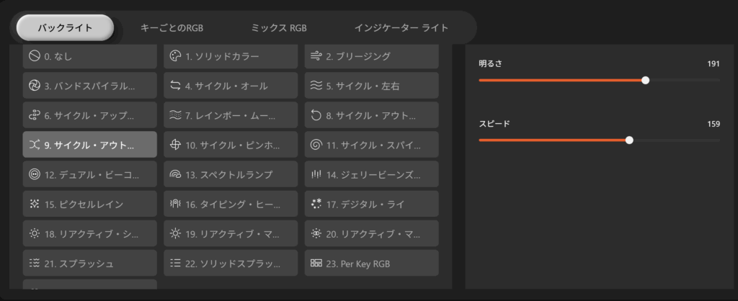This screenshot has width=738, height=301.
Task: Pick effect 12. デュアル・ビーコ
Action: click(89, 174)
